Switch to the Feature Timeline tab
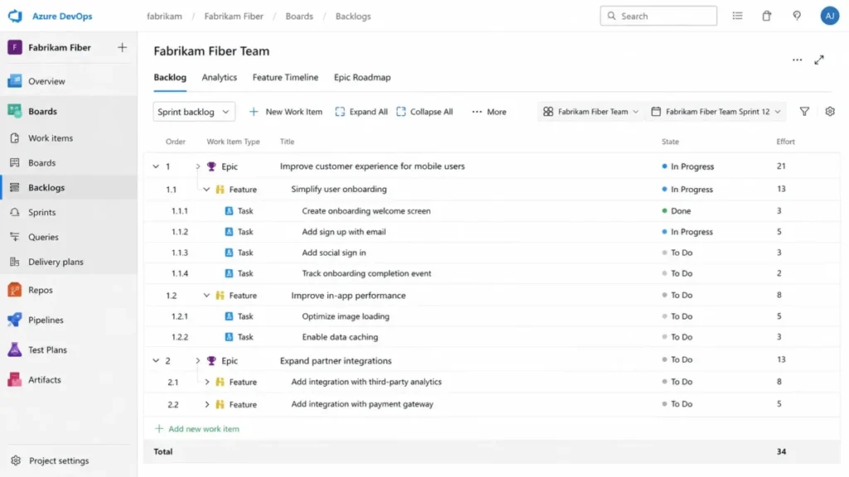Screen dimensions: 849x477 coord(285,77)
